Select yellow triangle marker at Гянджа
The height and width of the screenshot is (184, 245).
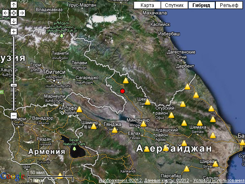click(115, 130)
